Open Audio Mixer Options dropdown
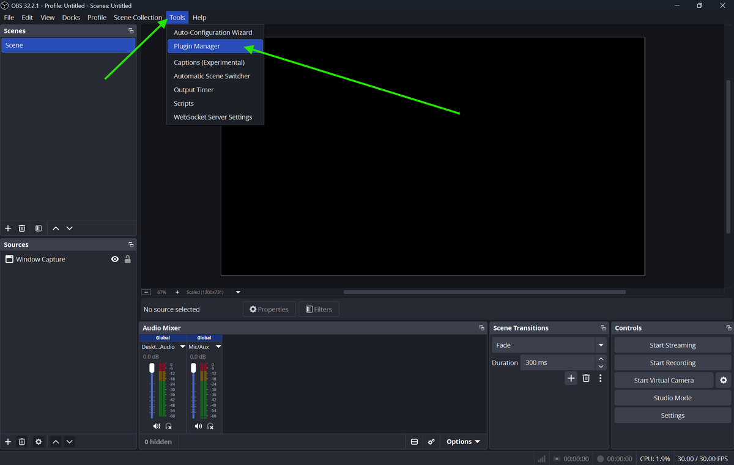The height and width of the screenshot is (465, 734). (x=463, y=442)
